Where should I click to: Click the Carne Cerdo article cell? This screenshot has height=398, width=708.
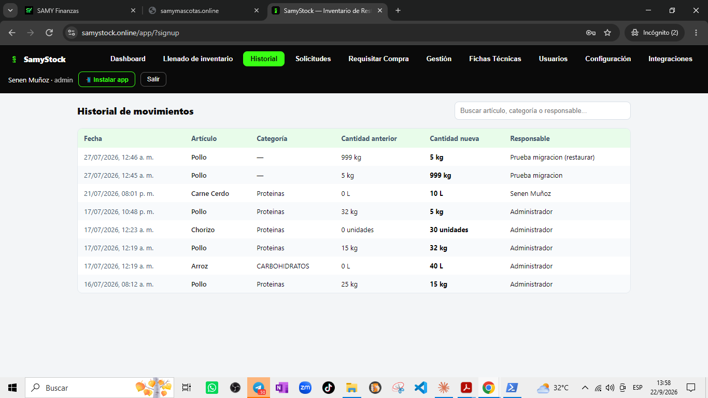pos(210,193)
